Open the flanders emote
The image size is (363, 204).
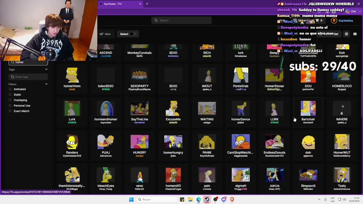72,146
